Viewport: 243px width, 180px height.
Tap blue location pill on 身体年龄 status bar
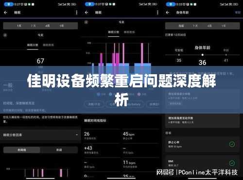point(171,4)
